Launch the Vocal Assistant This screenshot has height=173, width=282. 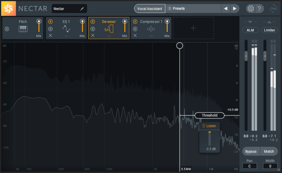coord(150,9)
